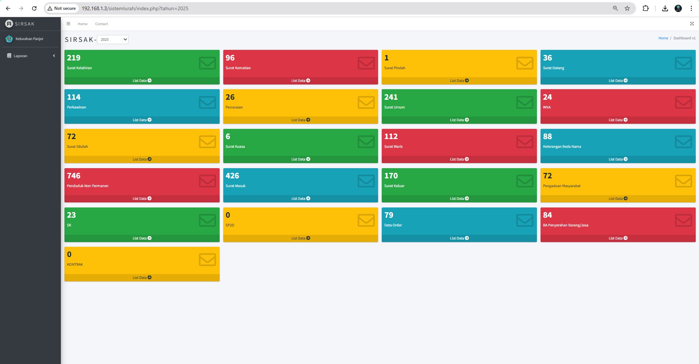Open the Contact navbar item
Image resolution: width=699 pixels, height=364 pixels.
pyautogui.click(x=101, y=24)
